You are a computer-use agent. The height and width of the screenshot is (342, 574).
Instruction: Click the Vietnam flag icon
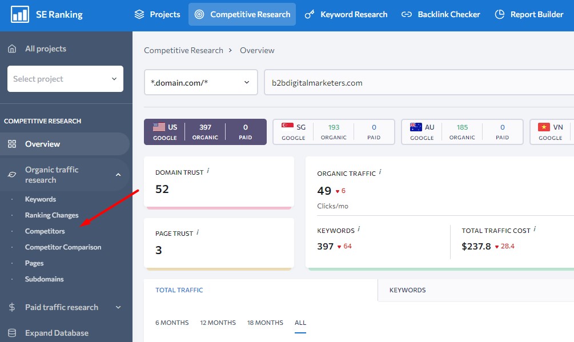pyautogui.click(x=544, y=127)
